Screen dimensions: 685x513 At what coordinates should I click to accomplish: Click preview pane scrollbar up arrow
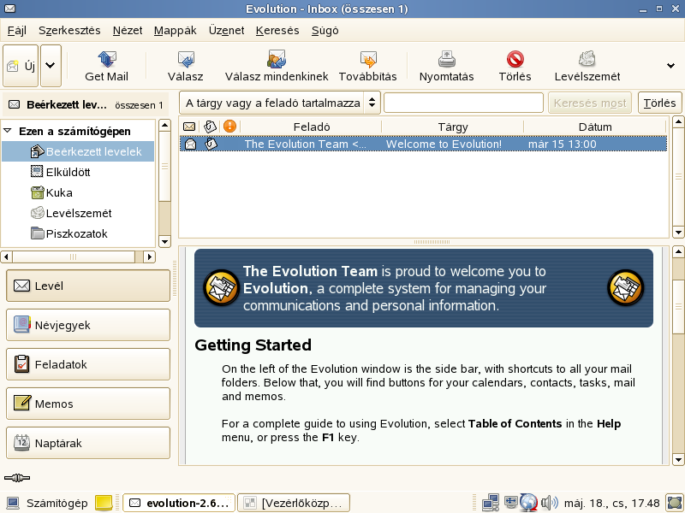[x=678, y=251]
